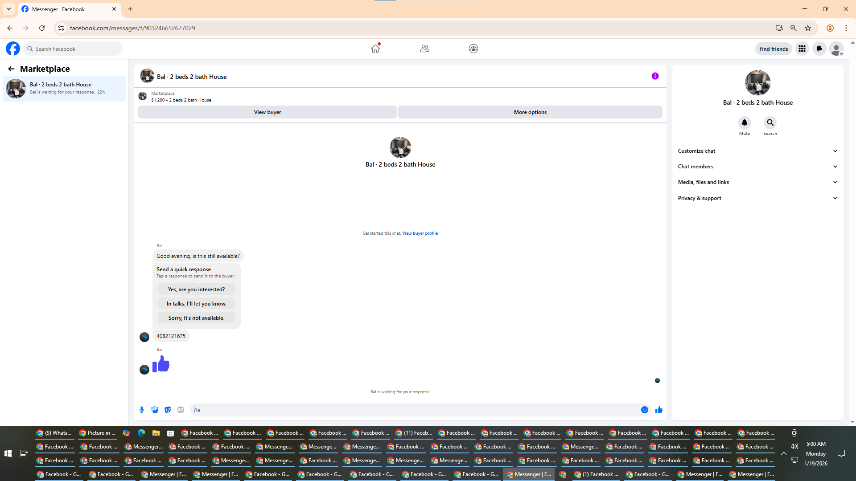
Task: Open the Friends tab in the top navigation
Action: tap(424, 49)
